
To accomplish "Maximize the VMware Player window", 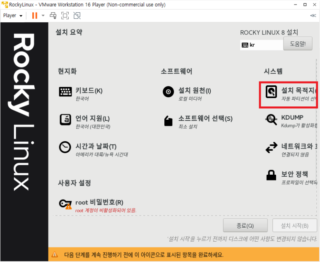I will click(x=305, y=5).
